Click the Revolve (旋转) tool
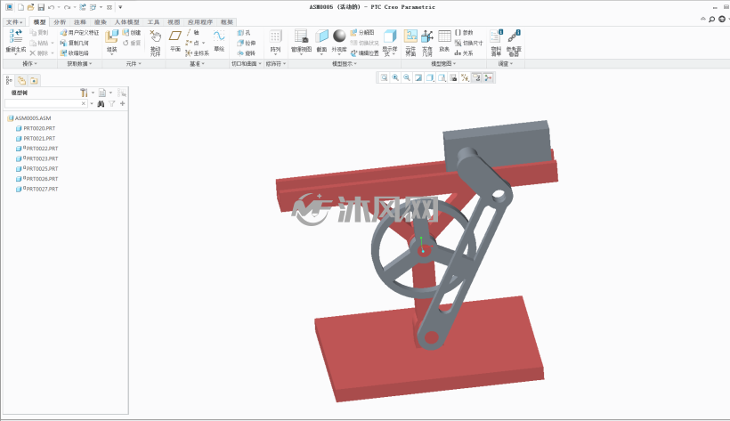This screenshot has height=421, width=730. click(246, 53)
